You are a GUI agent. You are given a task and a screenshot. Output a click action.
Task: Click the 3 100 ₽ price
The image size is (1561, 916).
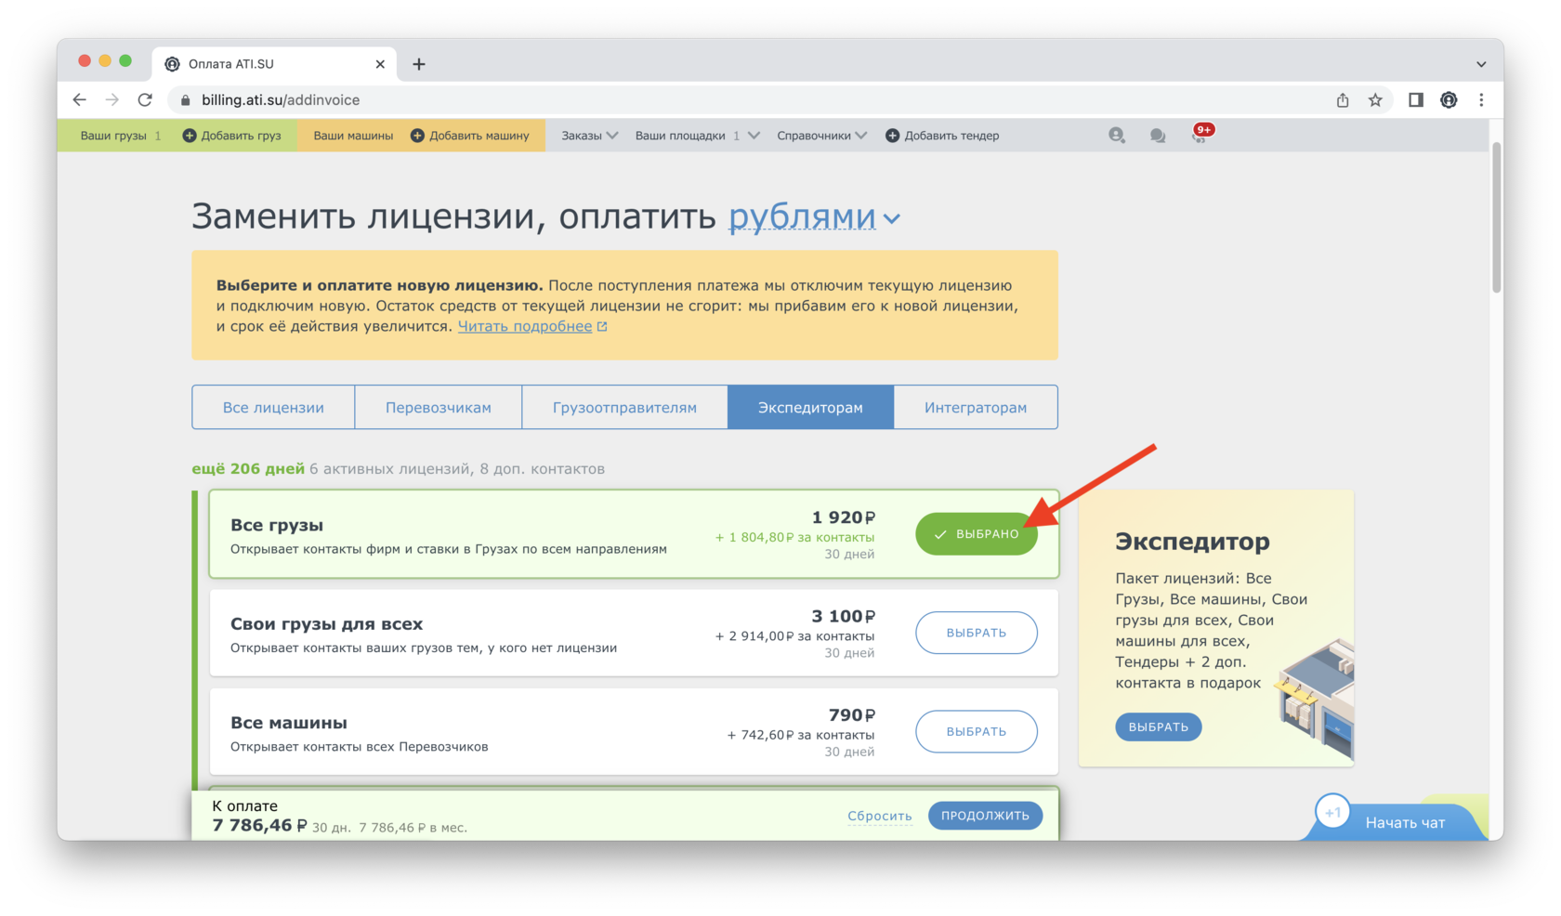coord(843,616)
